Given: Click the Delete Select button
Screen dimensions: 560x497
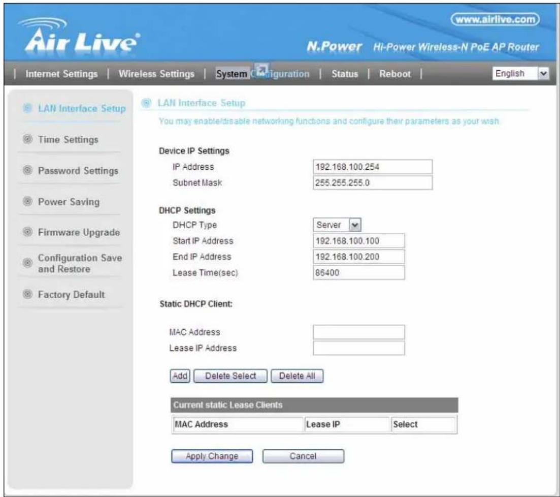Looking at the screenshot, I should [230, 376].
